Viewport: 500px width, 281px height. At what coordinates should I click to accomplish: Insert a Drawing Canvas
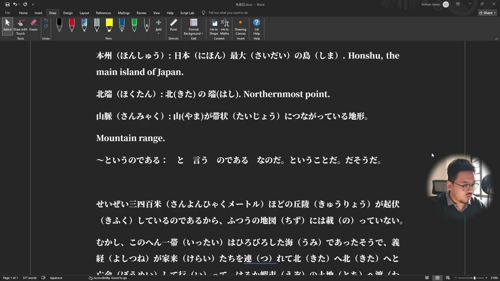(241, 27)
